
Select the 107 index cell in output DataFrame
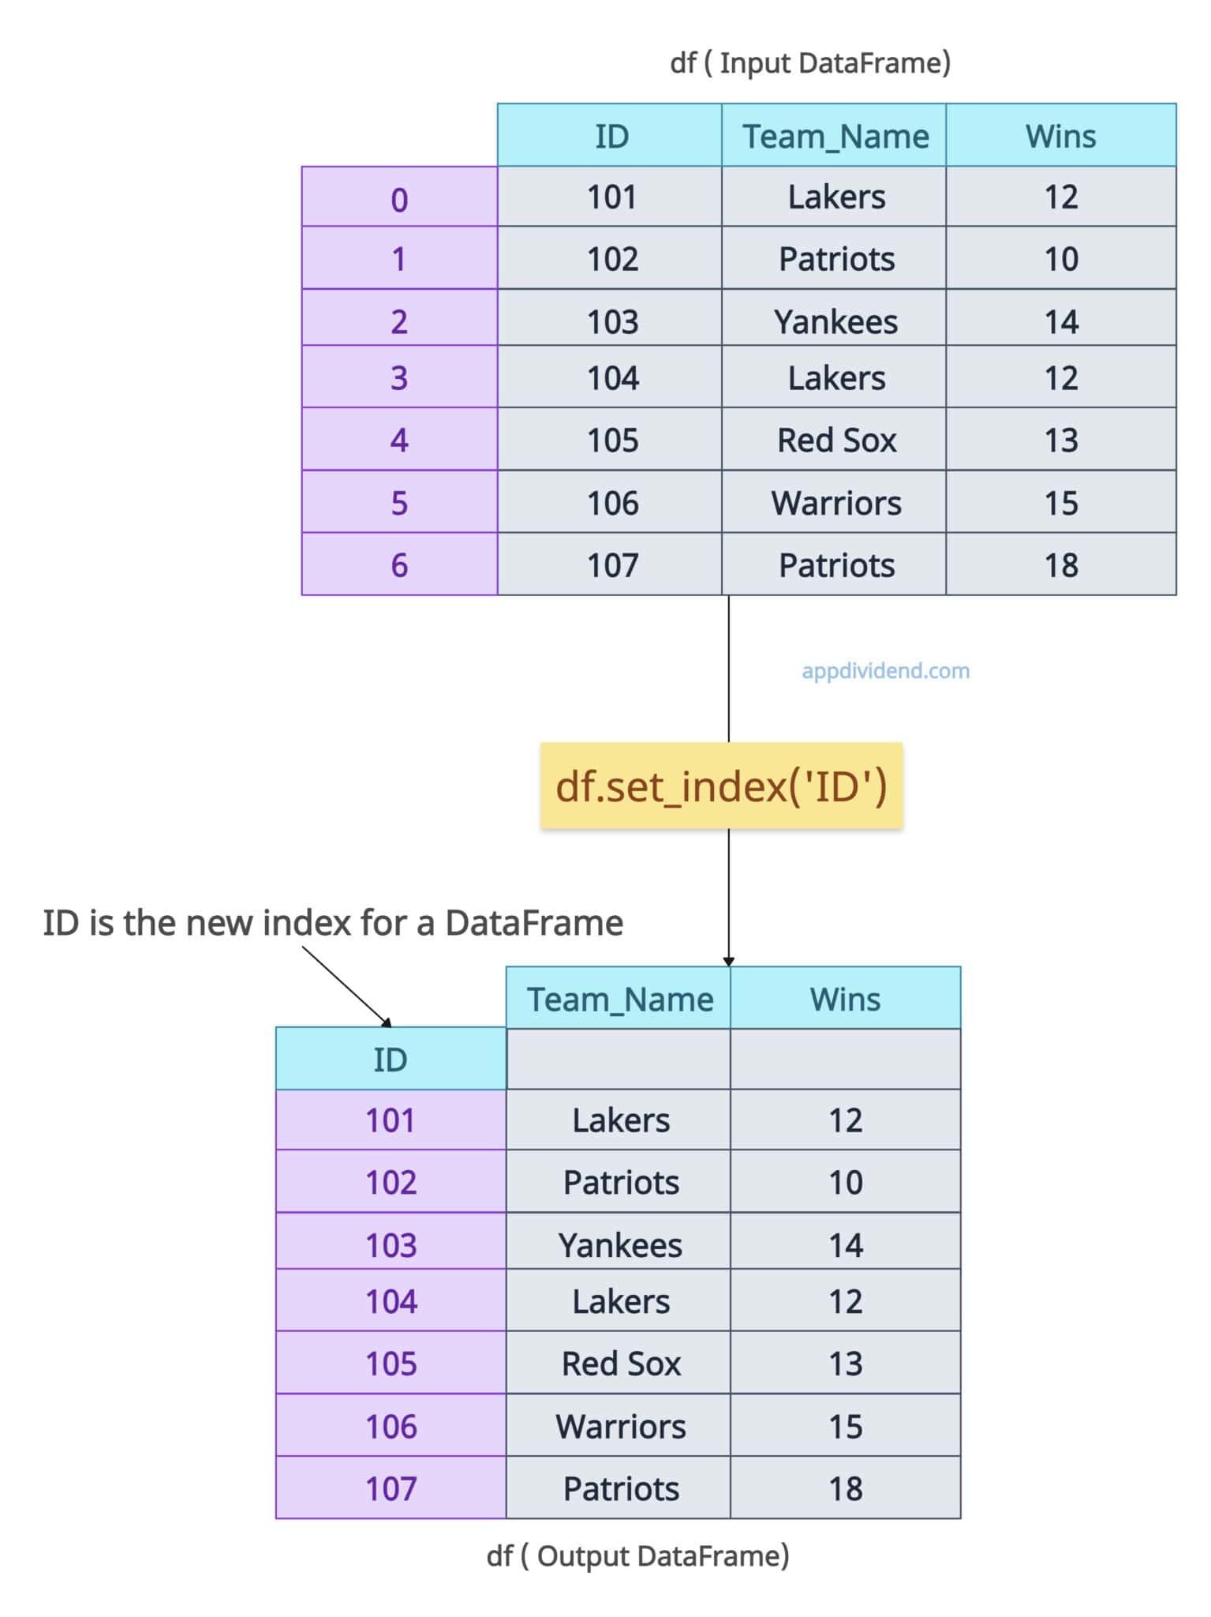coord(391,1488)
